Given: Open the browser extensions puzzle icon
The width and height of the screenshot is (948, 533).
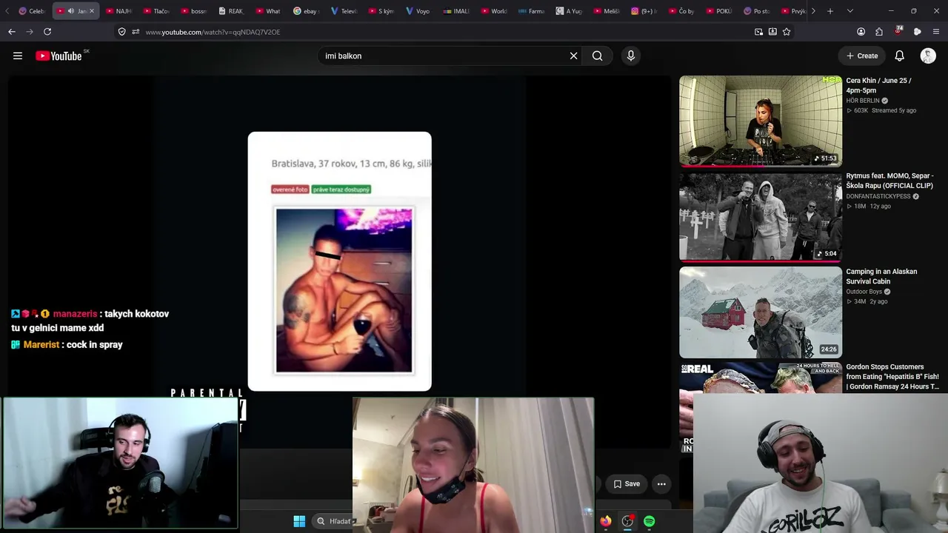Looking at the screenshot, I should (879, 32).
